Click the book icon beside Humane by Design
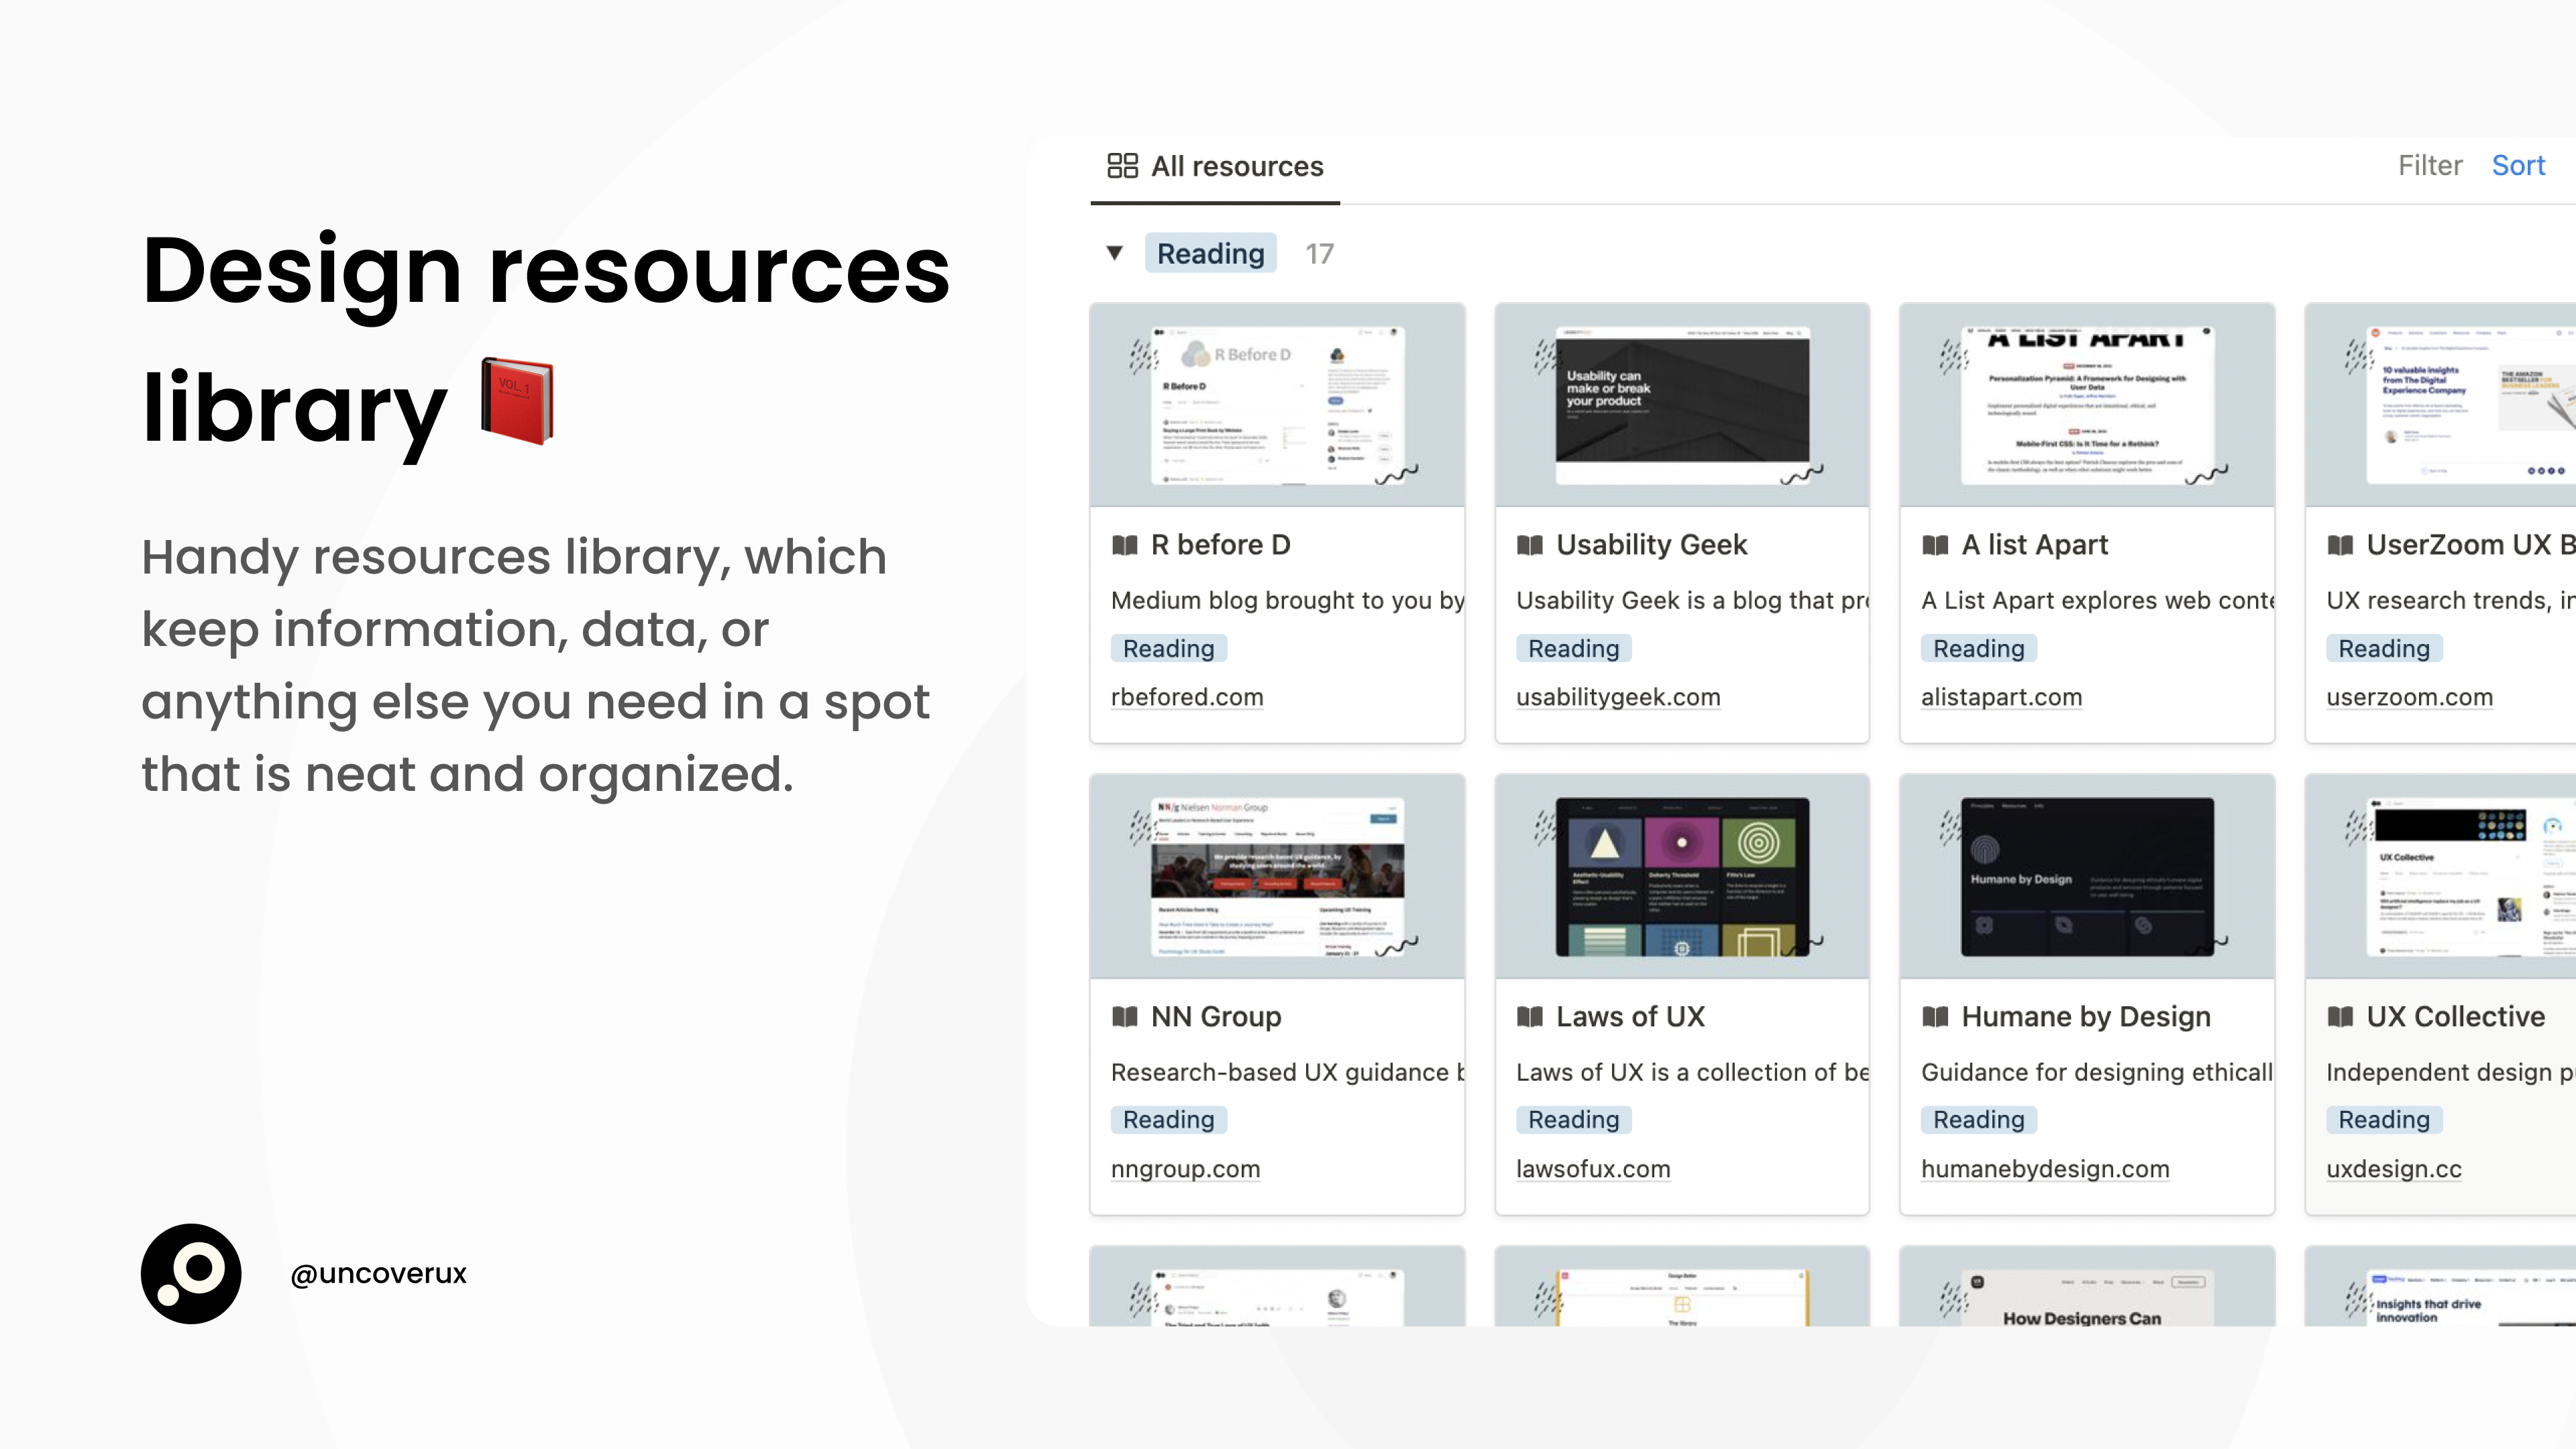This screenshot has width=2576, height=1449. tap(1935, 1017)
